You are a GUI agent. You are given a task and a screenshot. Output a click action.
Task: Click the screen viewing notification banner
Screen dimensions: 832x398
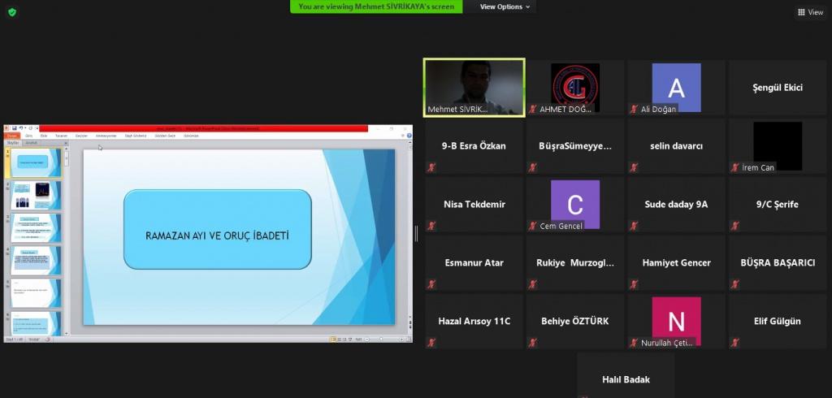[376, 6]
